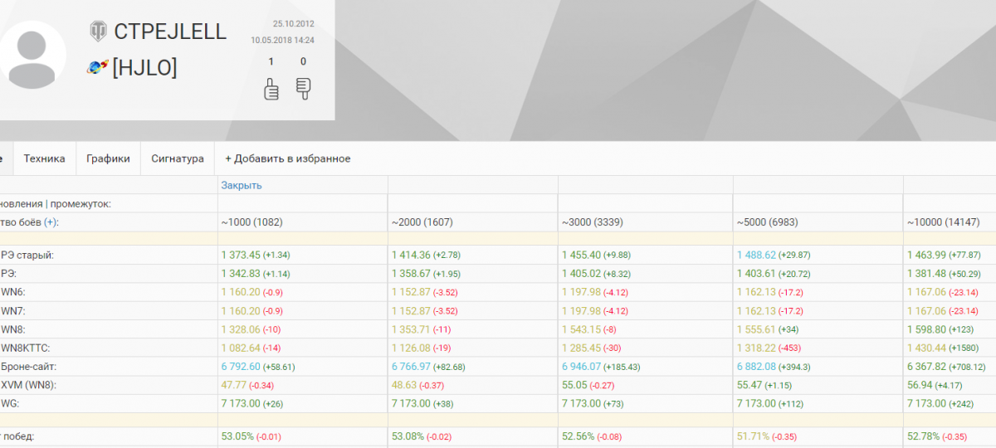Click the thumbs down rating icon

tap(303, 88)
